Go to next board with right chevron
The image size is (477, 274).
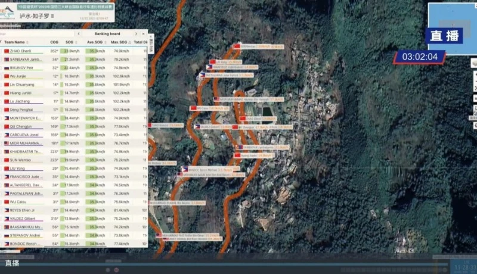pos(136,34)
